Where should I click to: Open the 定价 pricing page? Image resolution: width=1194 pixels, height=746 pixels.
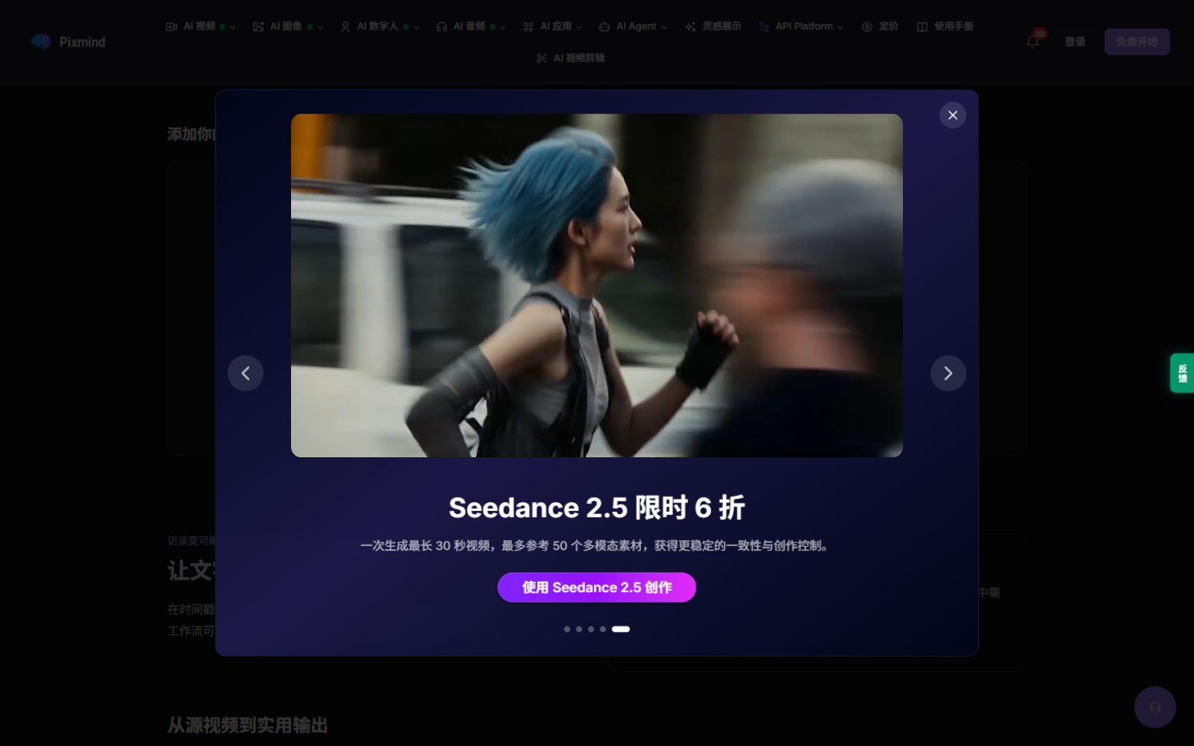pos(880,27)
